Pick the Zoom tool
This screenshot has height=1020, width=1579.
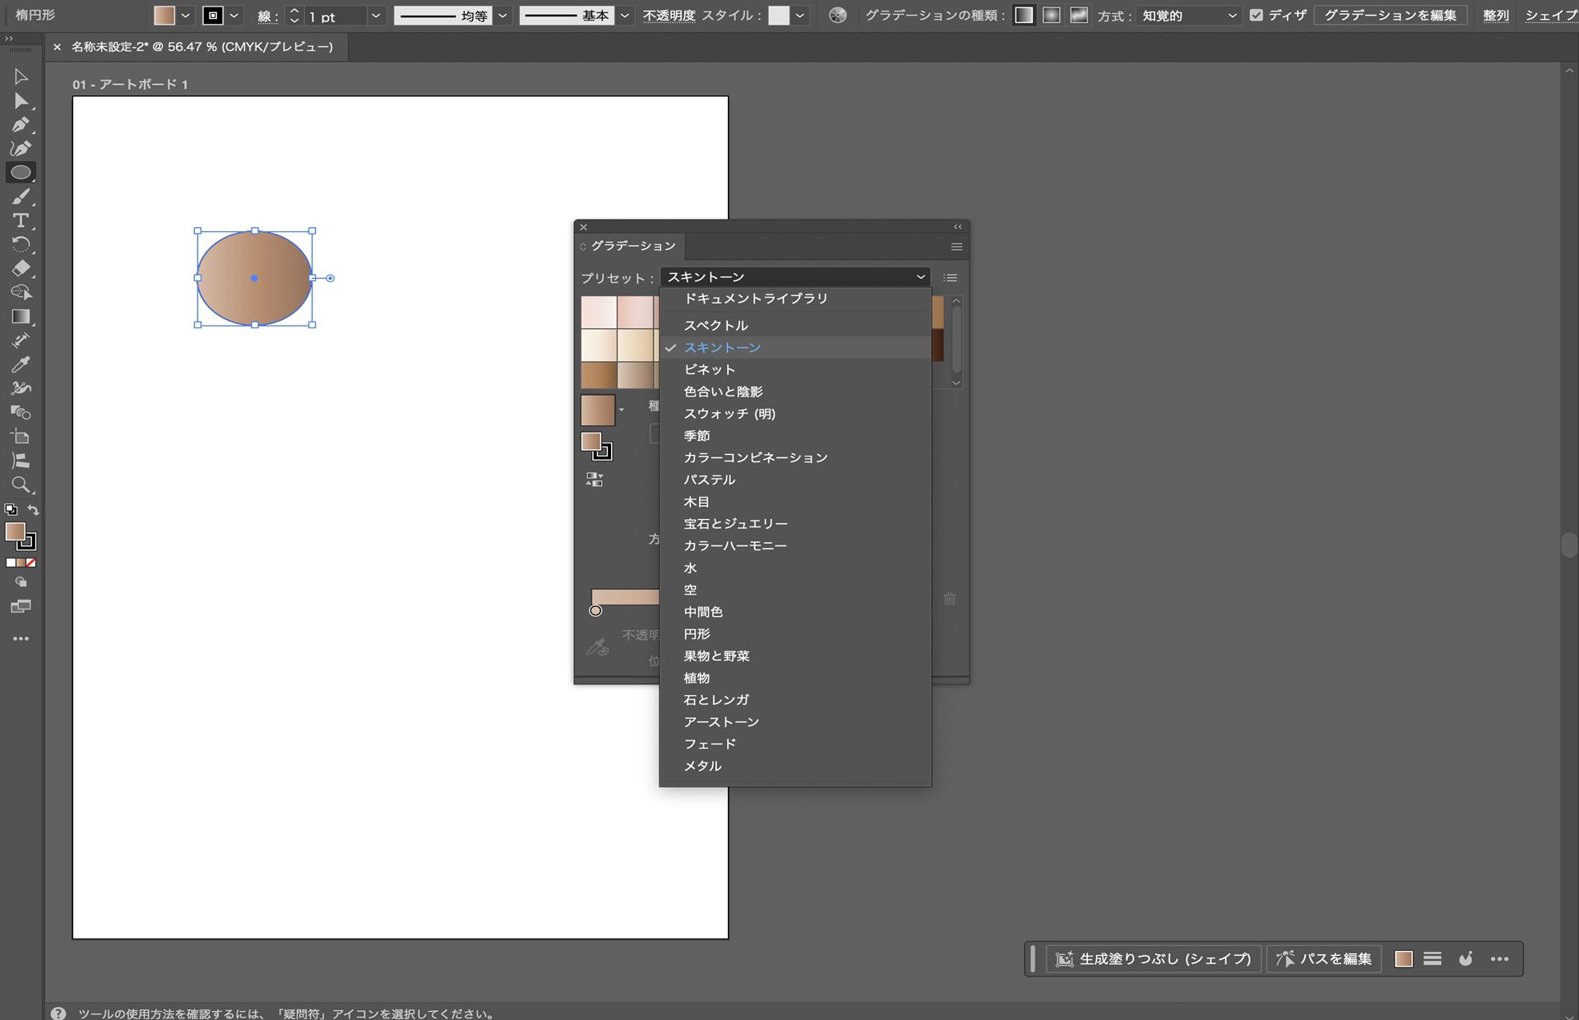tap(21, 485)
